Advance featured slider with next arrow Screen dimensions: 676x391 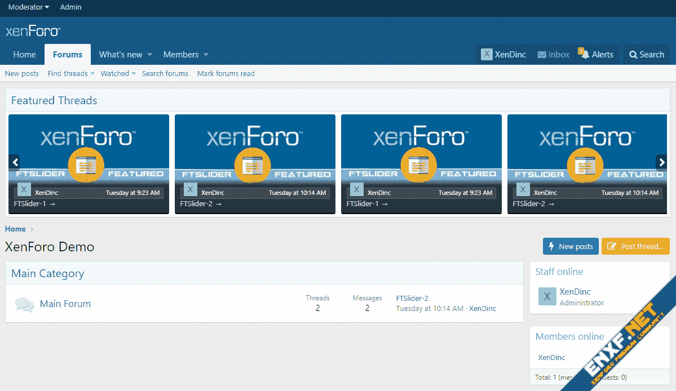point(661,162)
